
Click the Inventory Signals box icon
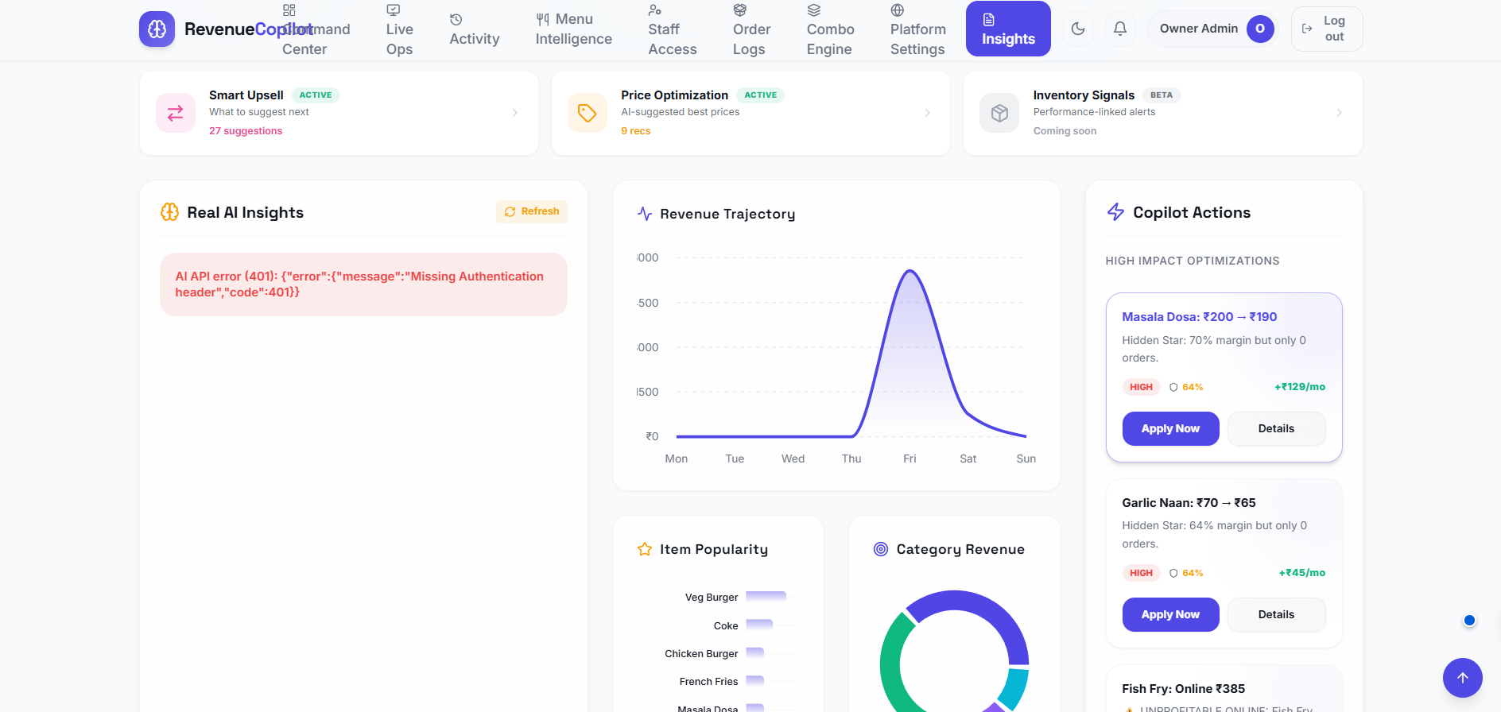point(999,113)
